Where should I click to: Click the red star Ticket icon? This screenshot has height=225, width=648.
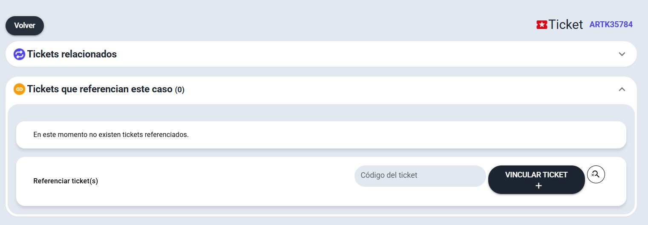(x=541, y=25)
